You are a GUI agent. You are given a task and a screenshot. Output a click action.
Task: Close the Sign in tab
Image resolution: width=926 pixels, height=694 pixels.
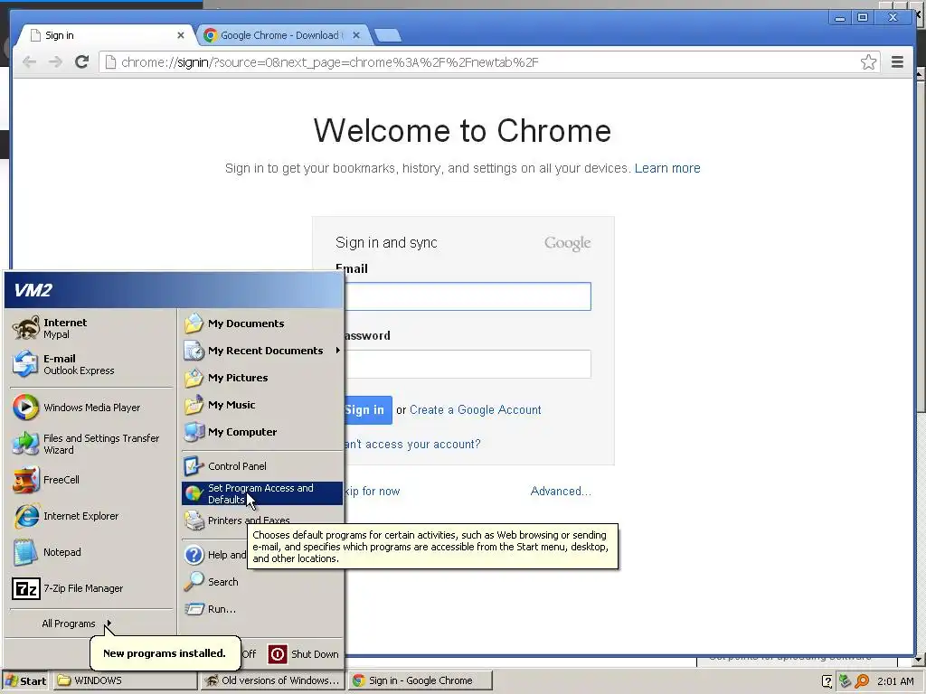click(x=181, y=35)
